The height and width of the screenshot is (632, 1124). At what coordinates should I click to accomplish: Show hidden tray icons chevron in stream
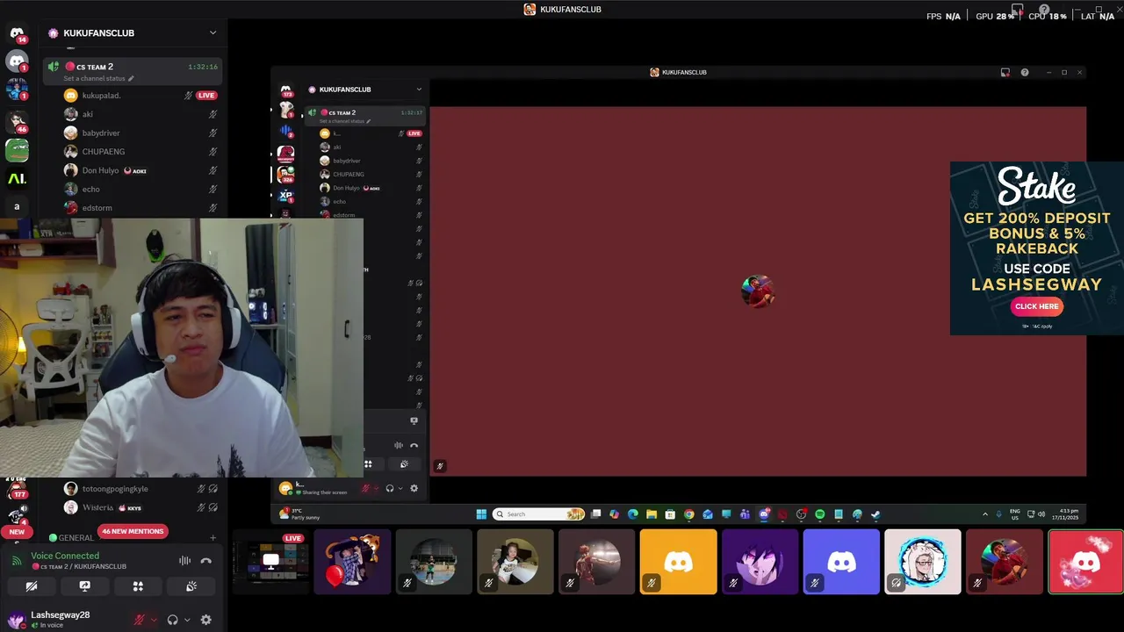pos(984,514)
